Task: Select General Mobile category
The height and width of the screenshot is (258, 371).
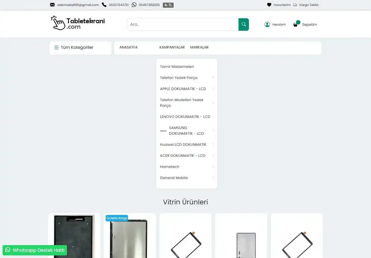Action: pyautogui.click(x=174, y=178)
